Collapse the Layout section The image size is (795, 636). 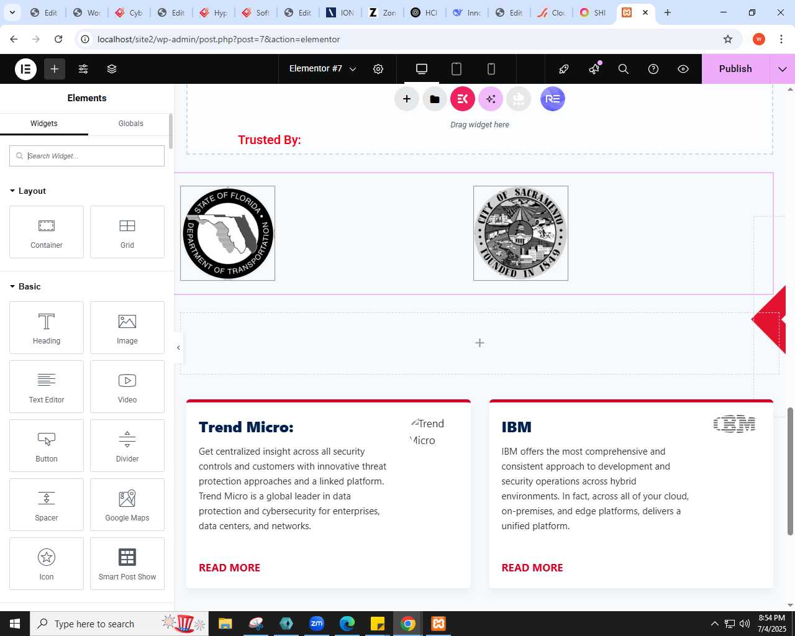click(x=28, y=191)
